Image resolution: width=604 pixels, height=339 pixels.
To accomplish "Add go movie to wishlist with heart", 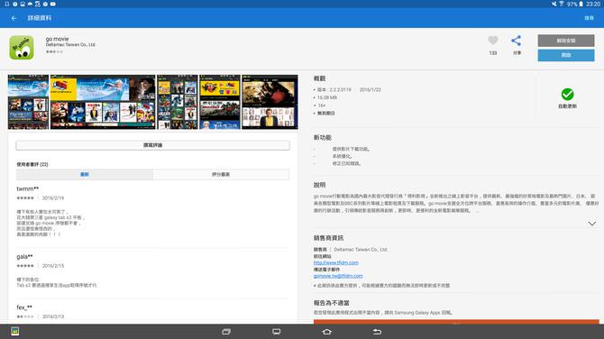I will click(x=493, y=41).
